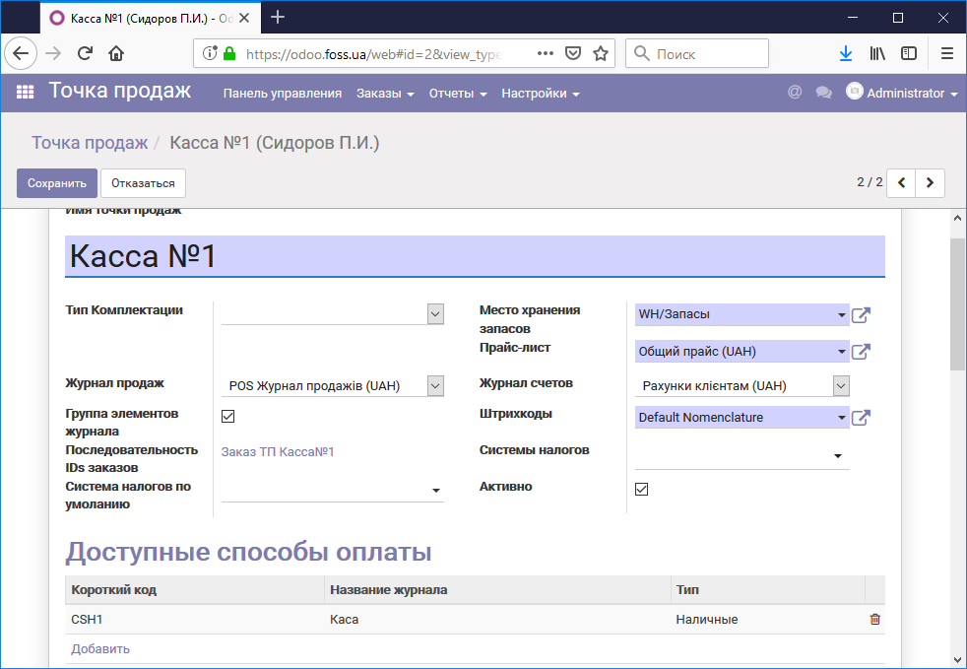Click the Поиск search box

(697, 53)
